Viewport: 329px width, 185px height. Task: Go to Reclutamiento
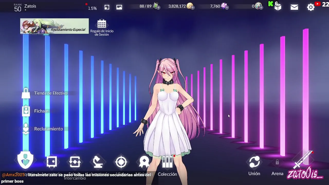pos(43,129)
